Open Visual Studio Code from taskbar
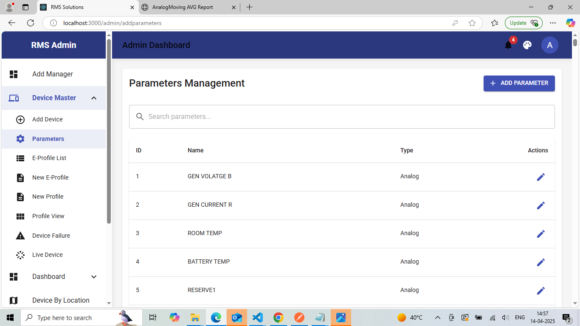 pyautogui.click(x=257, y=318)
